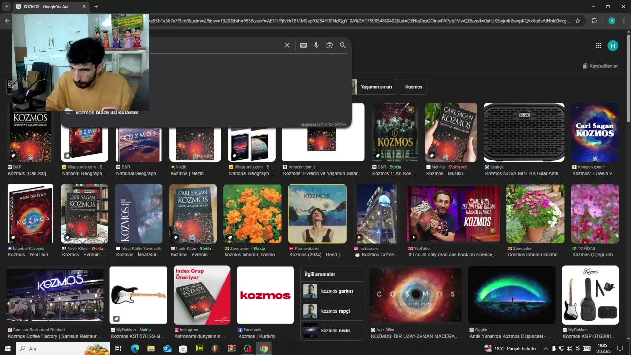Open the on-screen keyboard input tool
The image size is (631, 355).
coord(303,45)
